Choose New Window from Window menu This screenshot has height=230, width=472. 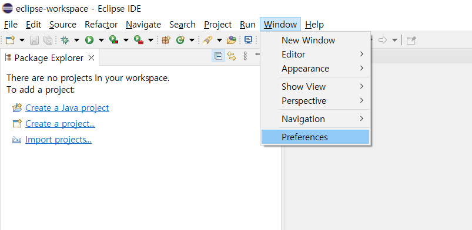tap(315, 40)
